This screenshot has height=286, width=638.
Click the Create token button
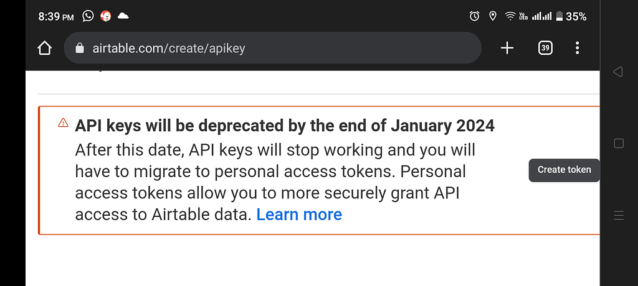click(x=564, y=170)
